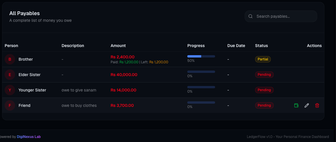
Task: Click Friend's avatar circle
Action: [10, 105]
